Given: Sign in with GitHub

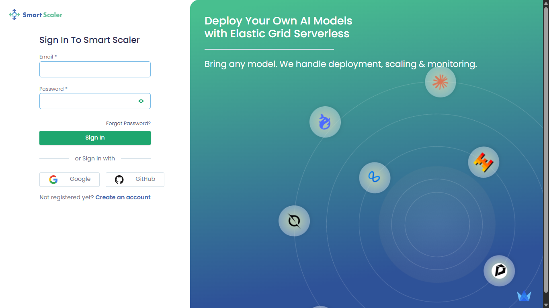Looking at the screenshot, I should pyautogui.click(x=135, y=179).
